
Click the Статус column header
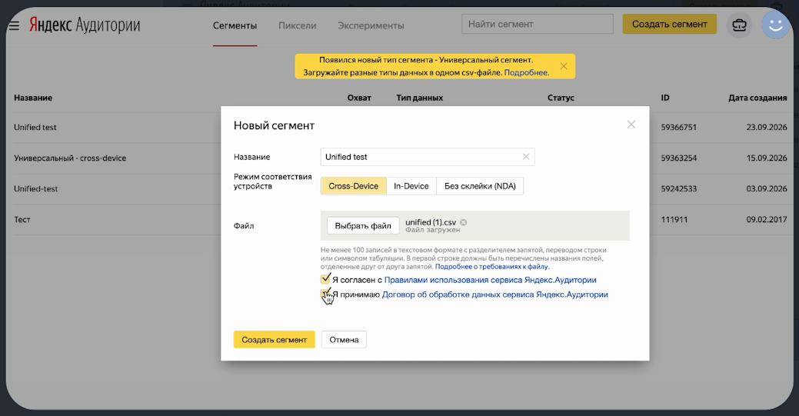[561, 98]
